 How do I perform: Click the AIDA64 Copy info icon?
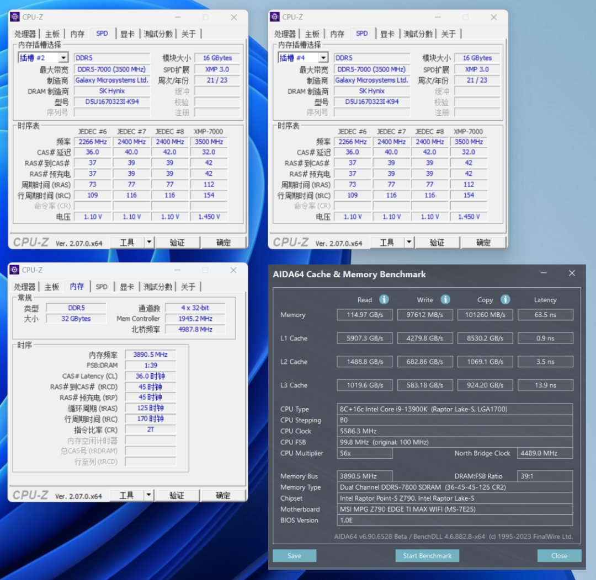coord(505,299)
